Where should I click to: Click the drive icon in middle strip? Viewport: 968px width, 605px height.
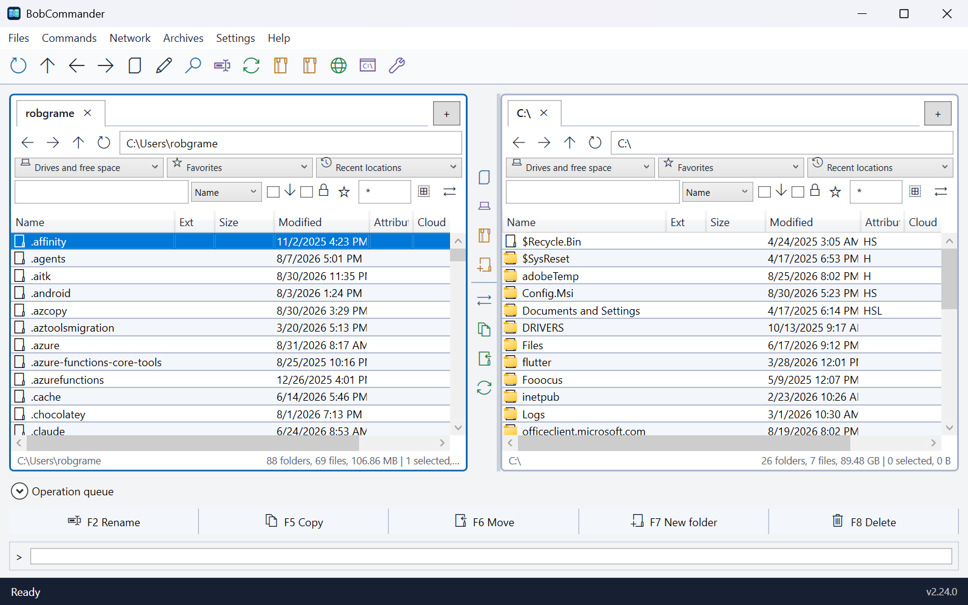pos(484,206)
